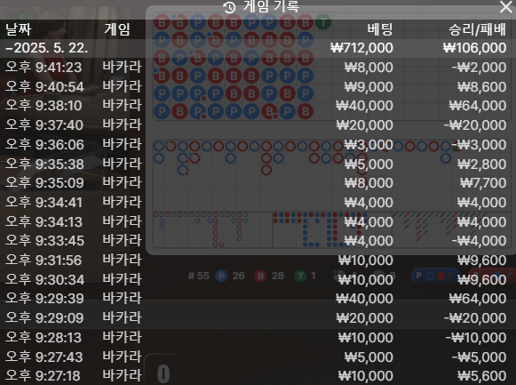Click the 승리/패배 column header
The image size is (516, 385).
477,29
